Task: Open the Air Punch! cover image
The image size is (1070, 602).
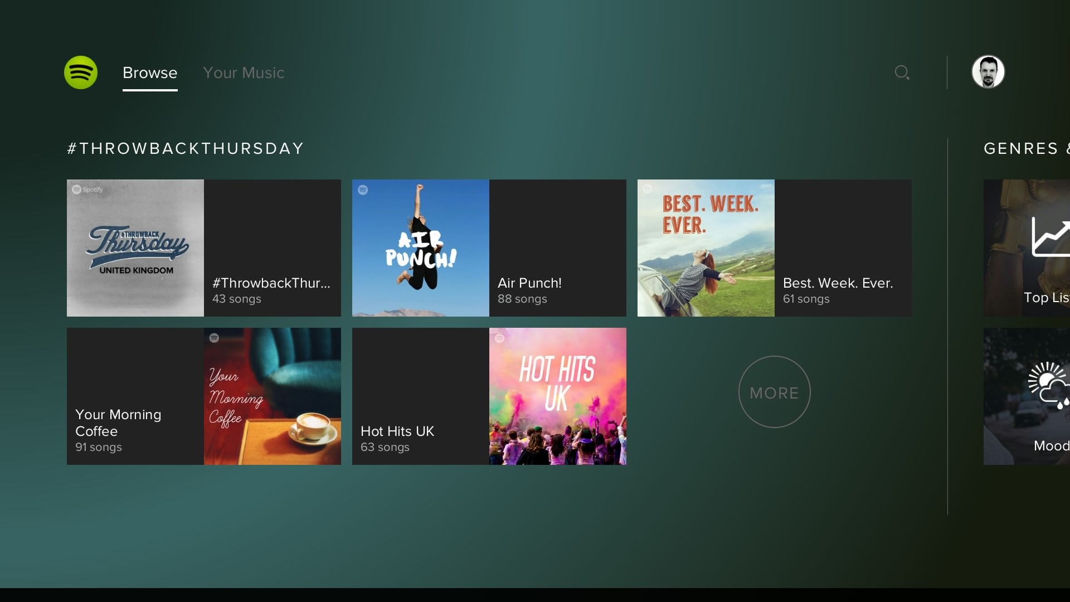Action: pyautogui.click(x=421, y=248)
